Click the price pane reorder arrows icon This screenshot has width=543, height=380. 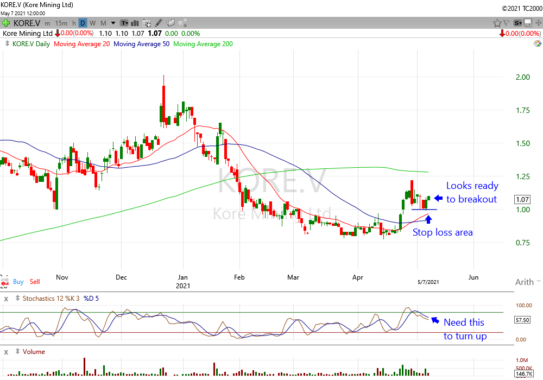click(7, 43)
